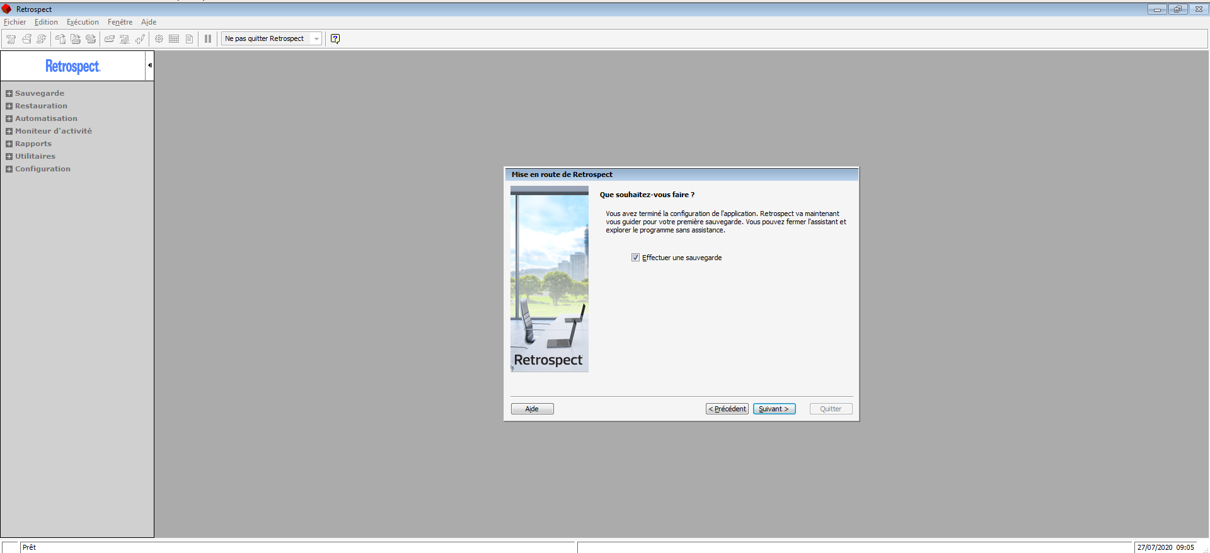
Task: Click the Retrospect wizard banner image
Action: pos(549,279)
